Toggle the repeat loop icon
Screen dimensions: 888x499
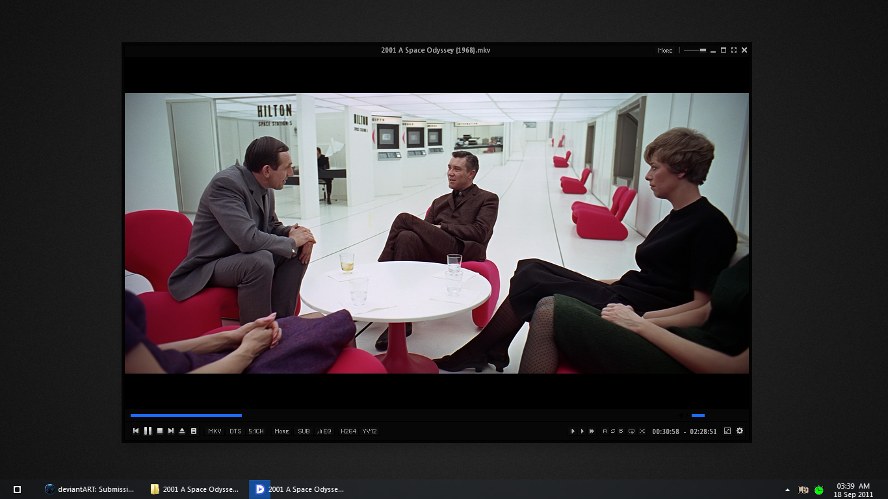click(612, 431)
